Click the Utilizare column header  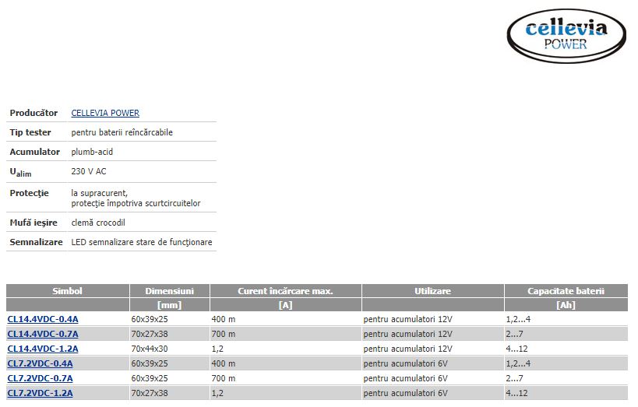[432, 291]
